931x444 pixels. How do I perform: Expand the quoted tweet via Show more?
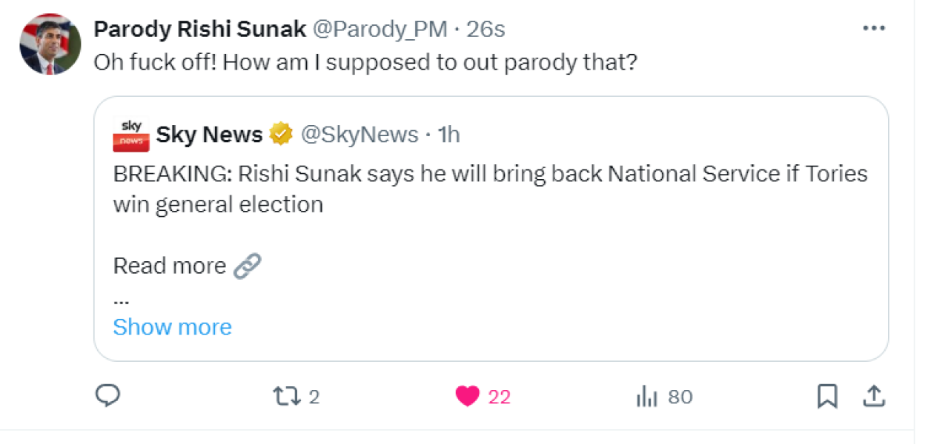coord(172,326)
